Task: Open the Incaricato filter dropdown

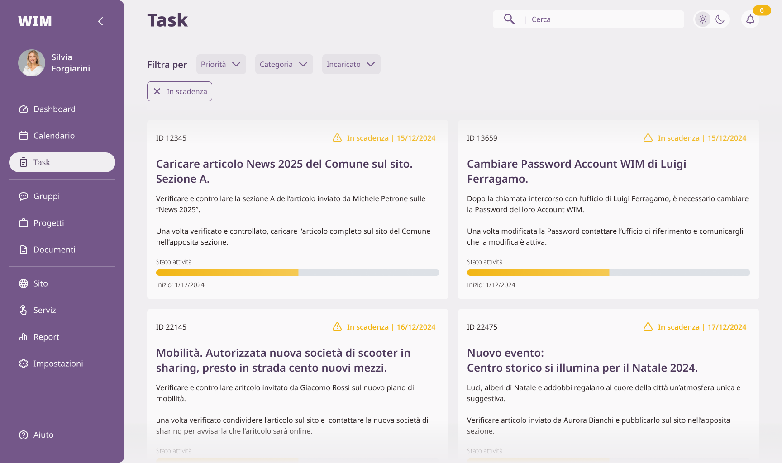Action: click(351, 64)
